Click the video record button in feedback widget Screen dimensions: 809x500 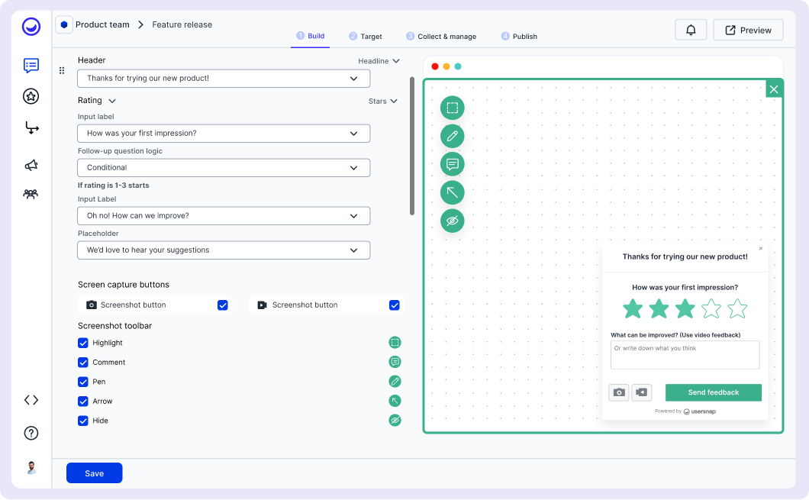point(641,392)
